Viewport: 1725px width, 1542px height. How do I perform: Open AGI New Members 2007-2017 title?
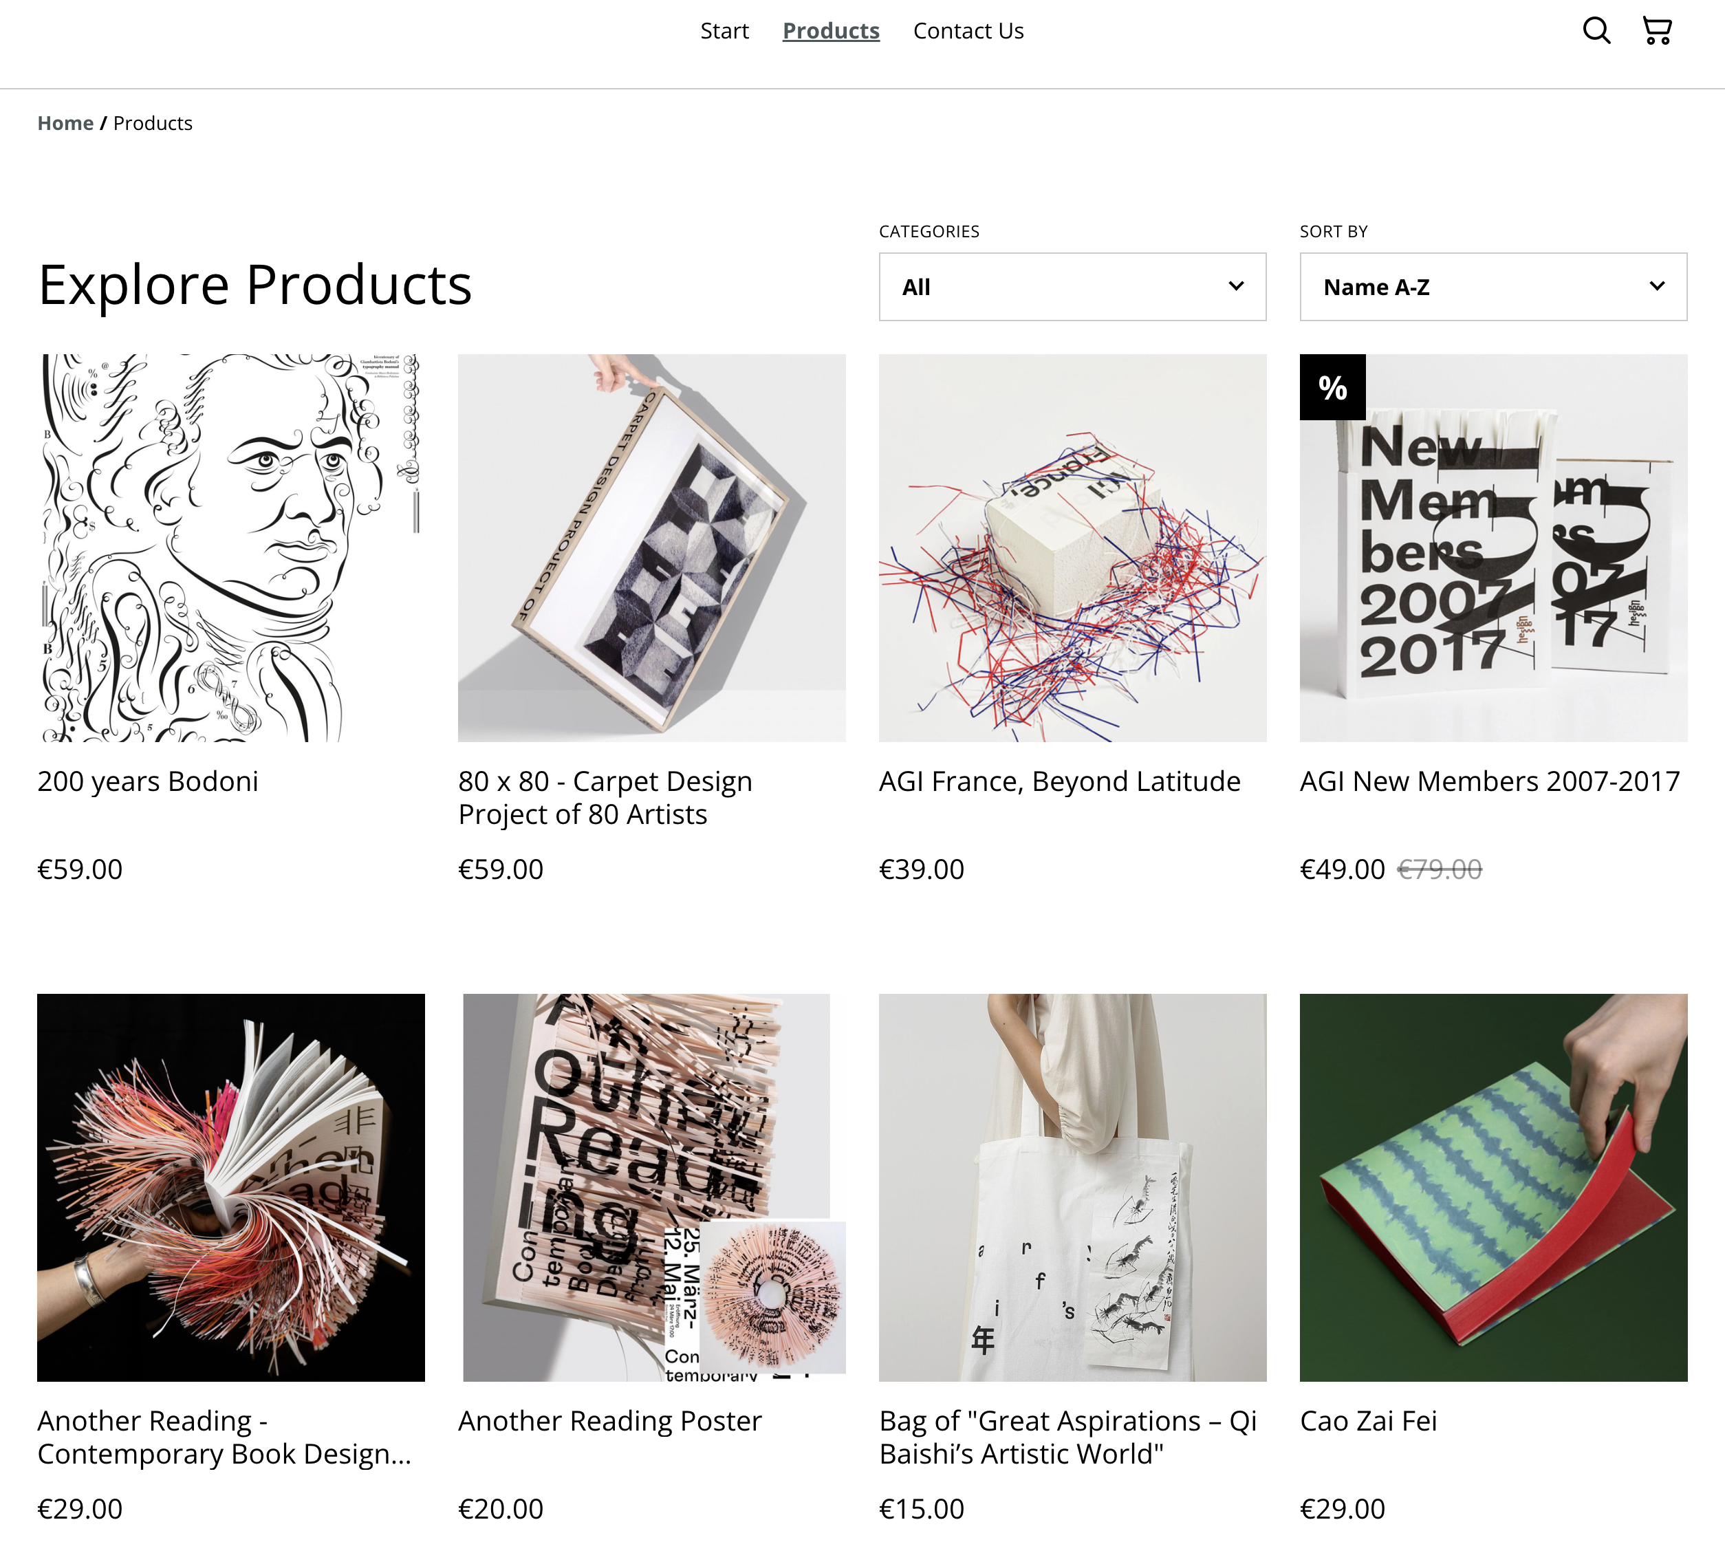(x=1490, y=781)
